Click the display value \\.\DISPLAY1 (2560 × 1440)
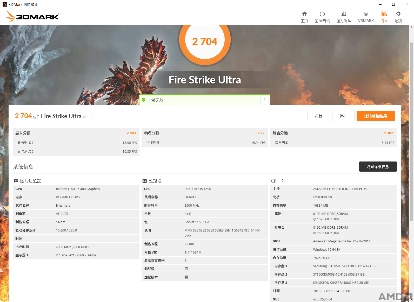414x302 pixels. coord(76,255)
